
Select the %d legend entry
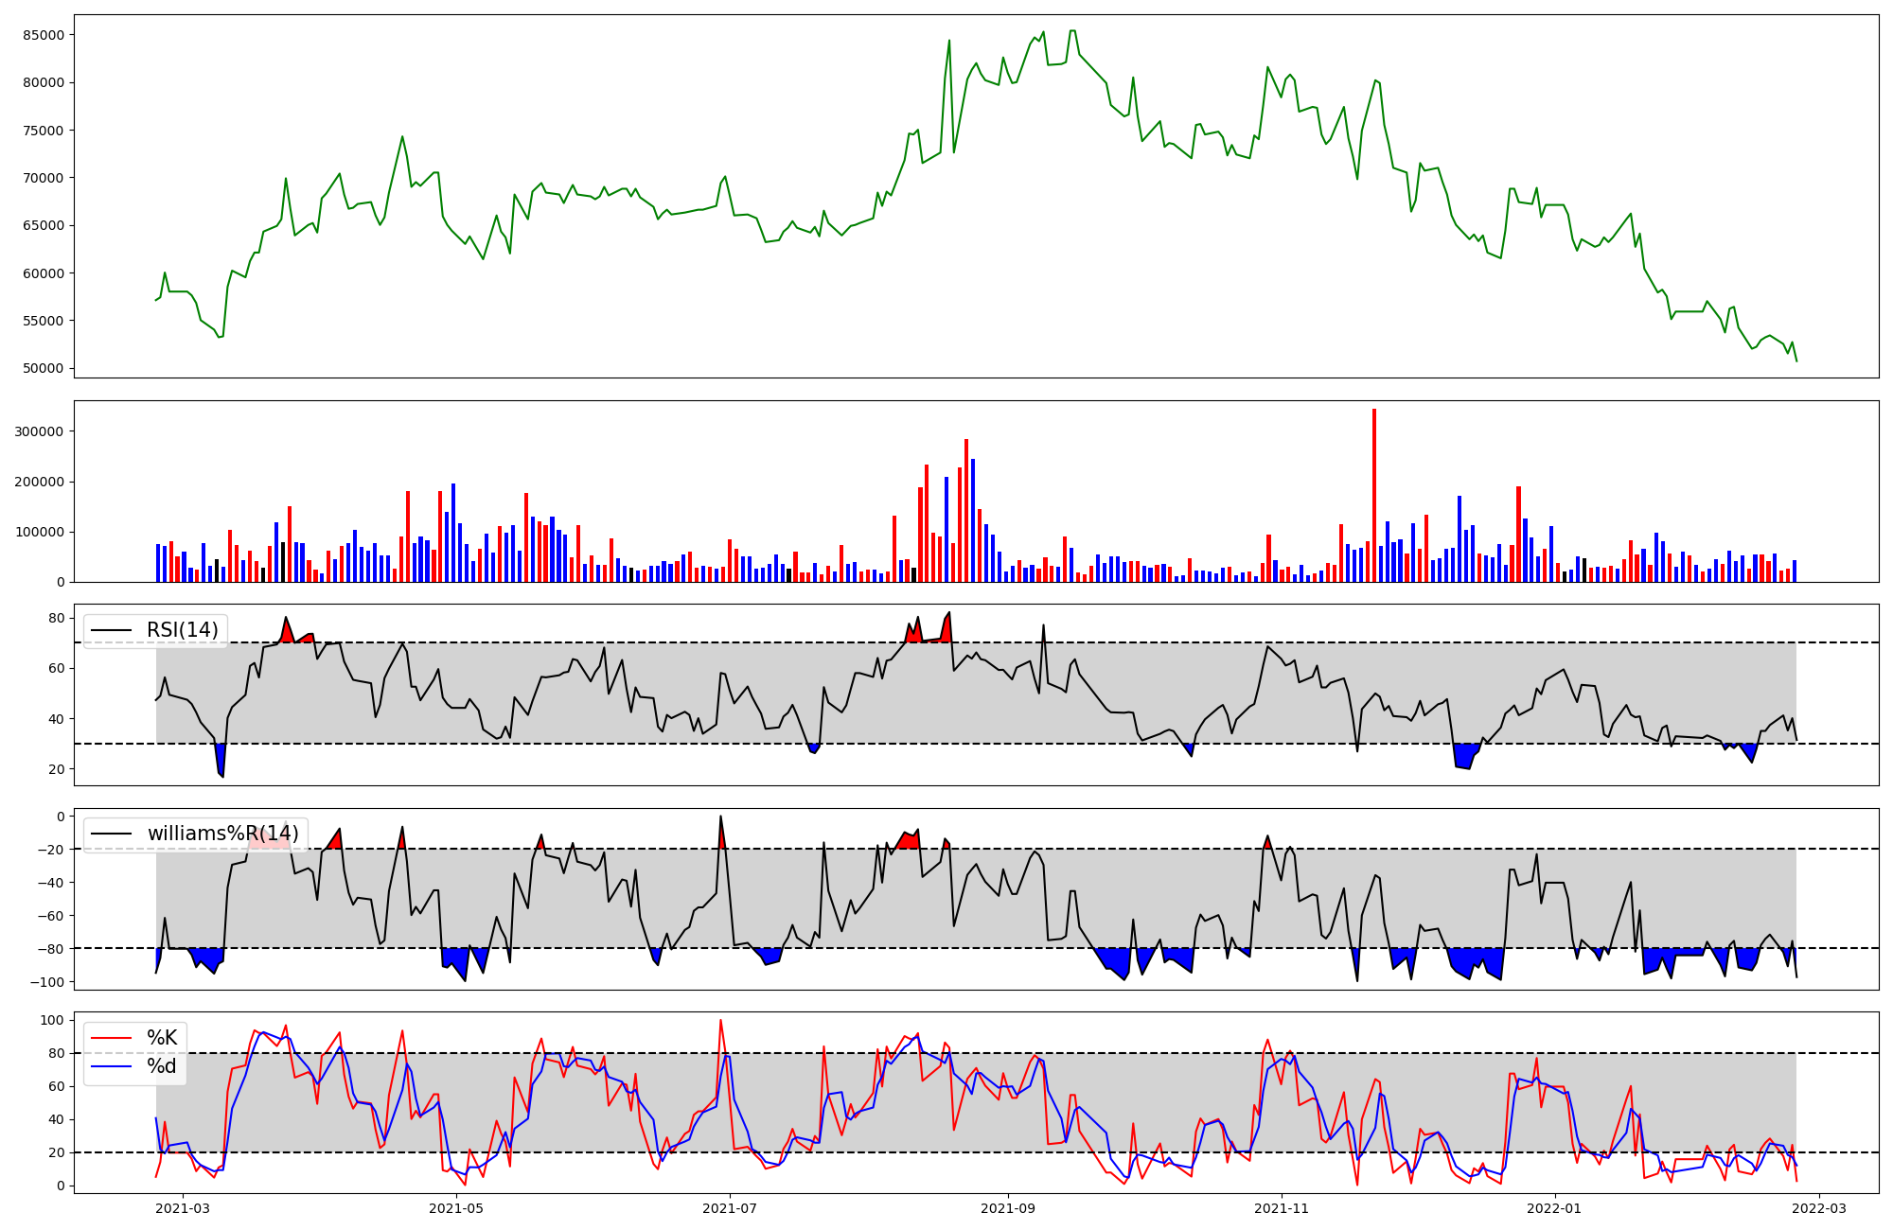tap(161, 1066)
